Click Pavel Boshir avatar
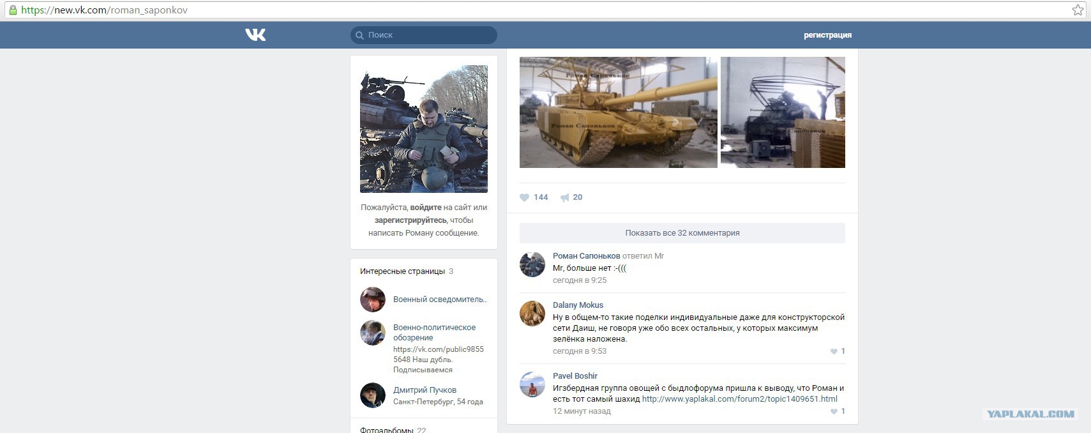This screenshot has height=433, width=1091. tap(532, 384)
